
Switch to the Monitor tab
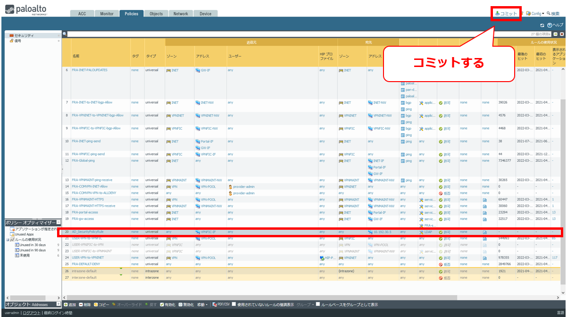tap(107, 14)
